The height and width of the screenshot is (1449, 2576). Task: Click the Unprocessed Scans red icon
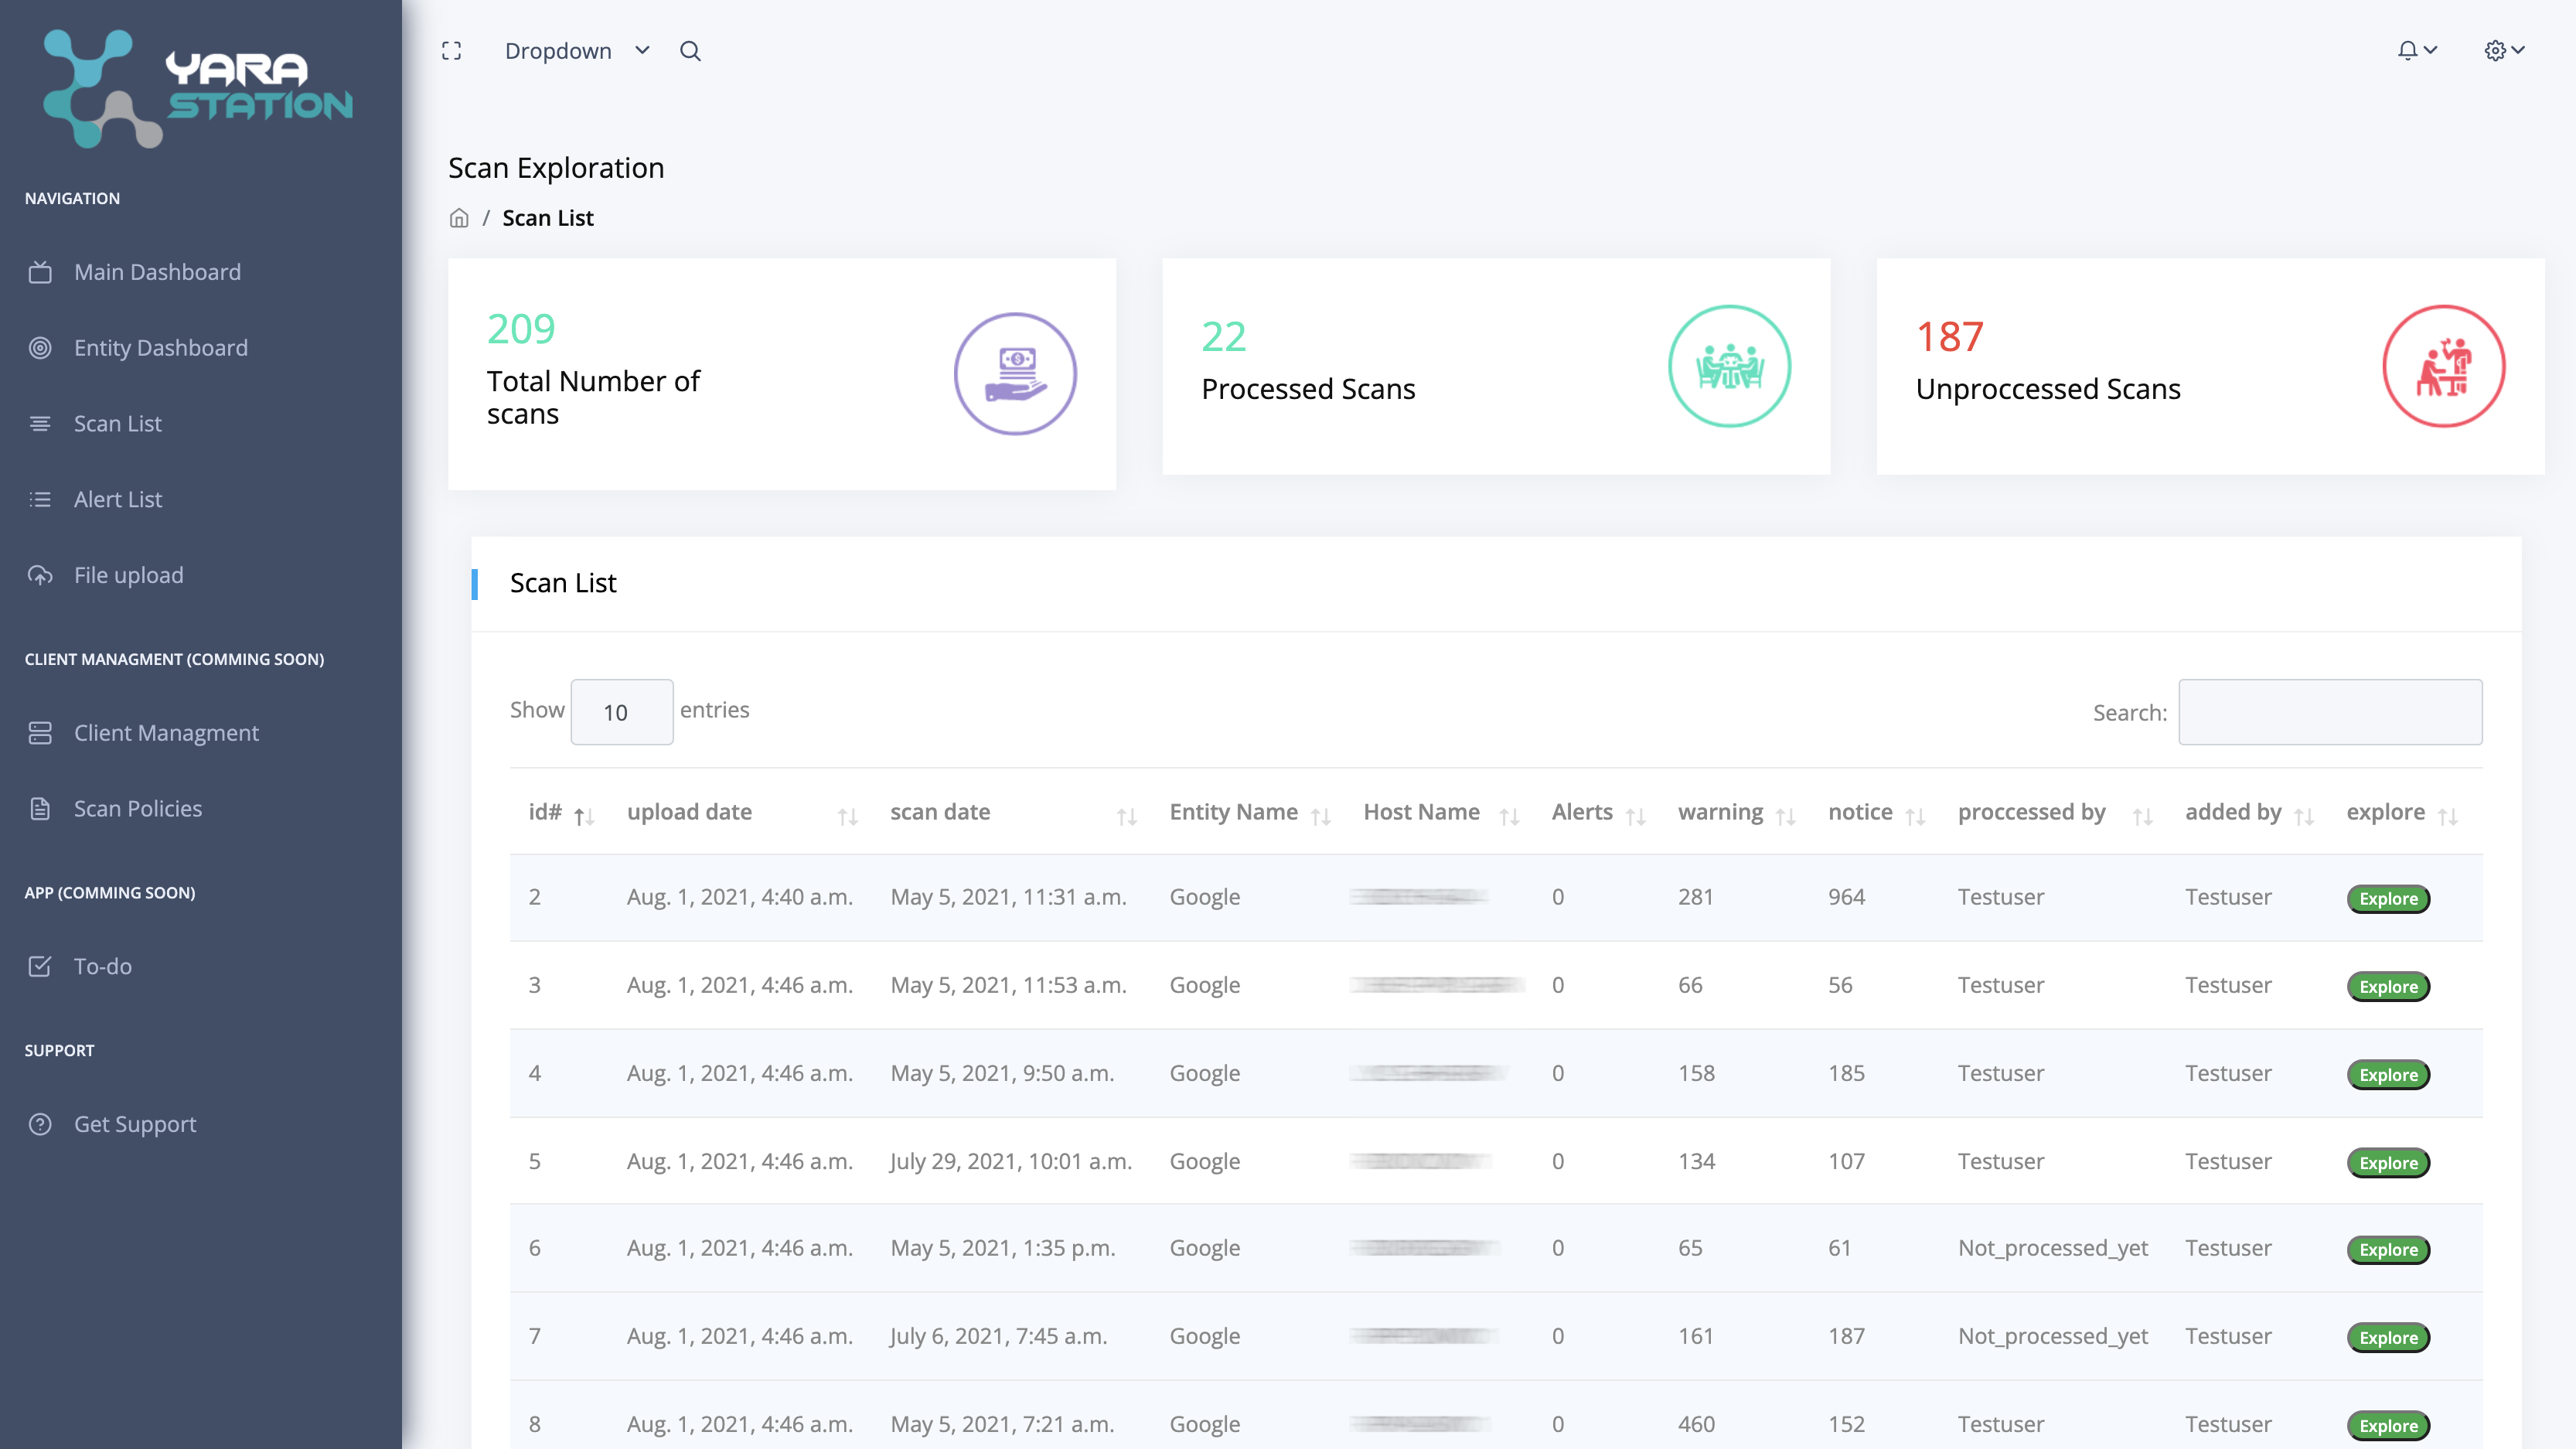(x=2443, y=366)
